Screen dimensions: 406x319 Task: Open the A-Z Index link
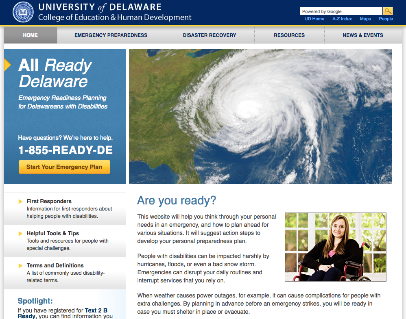342,19
